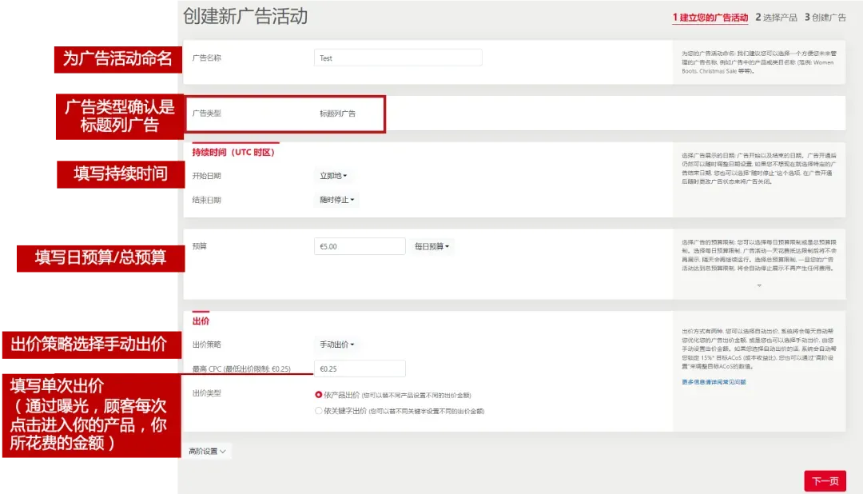863x494 pixels.
Task: Expand the budget help text arrow
Action: pyautogui.click(x=759, y=285)
